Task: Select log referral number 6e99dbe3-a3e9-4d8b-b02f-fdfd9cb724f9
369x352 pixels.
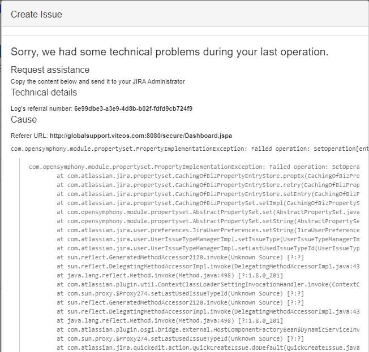Action: tap(133, 108)
